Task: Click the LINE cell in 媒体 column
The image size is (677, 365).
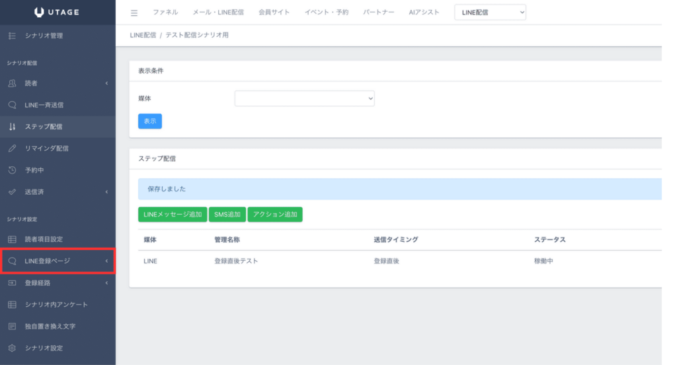Action: 150,261
